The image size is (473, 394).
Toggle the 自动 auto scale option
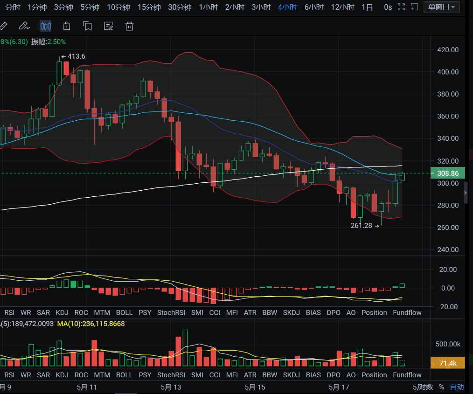457,387
